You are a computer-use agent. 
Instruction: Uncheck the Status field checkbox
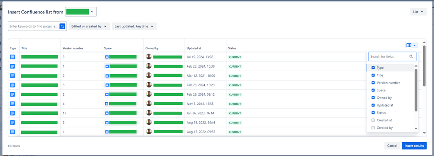373,113
